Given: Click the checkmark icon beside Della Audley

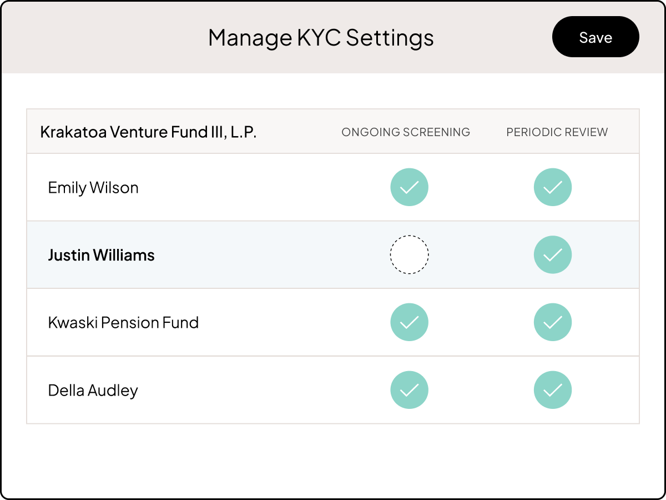Looking at the screenshot, I should 410,390.
